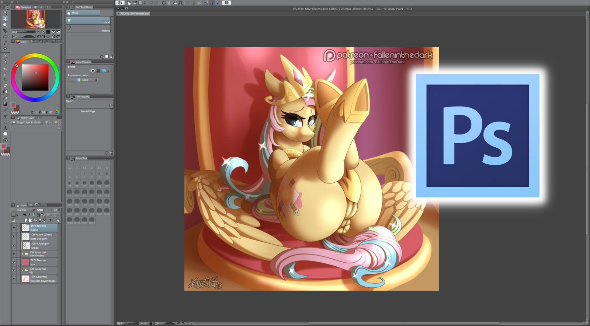Select the Ruler tool

5,122
